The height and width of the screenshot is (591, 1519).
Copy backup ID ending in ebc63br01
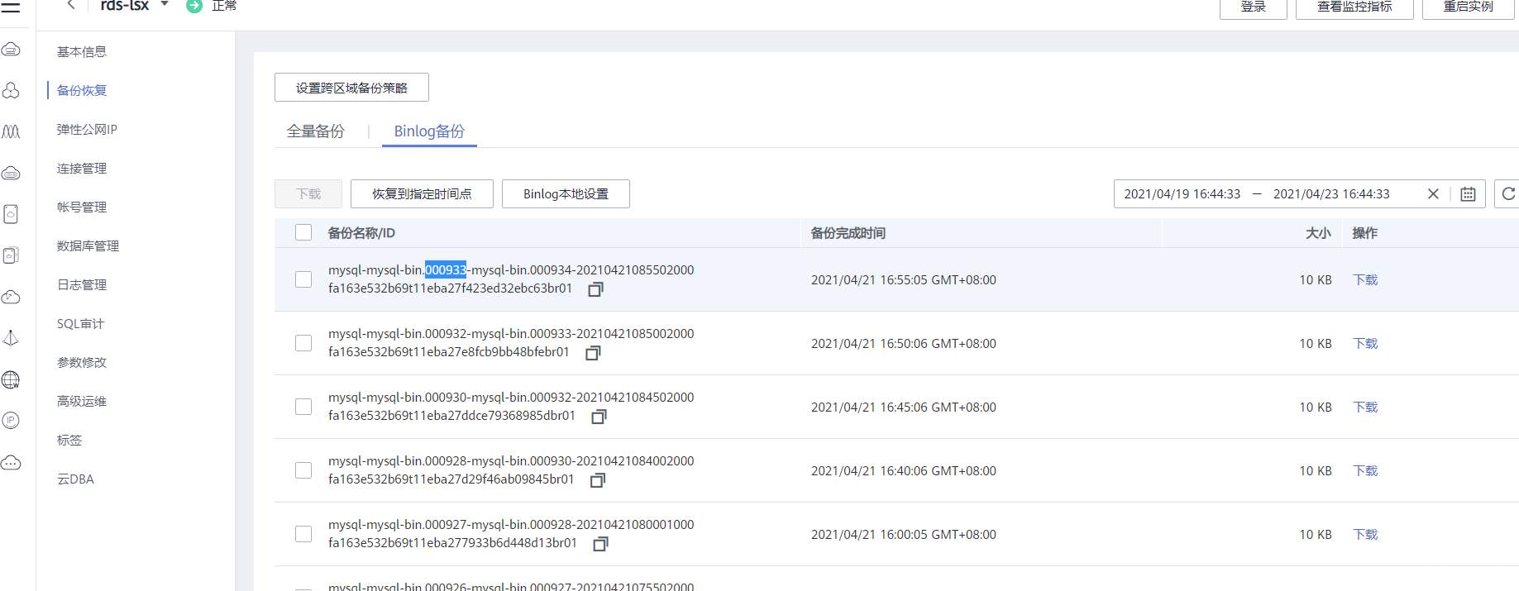tap(595, 289)
